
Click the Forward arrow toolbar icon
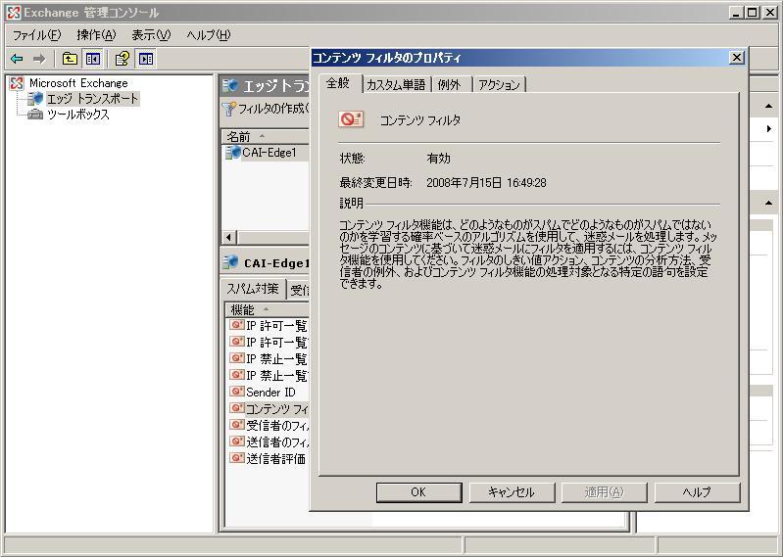39,59
